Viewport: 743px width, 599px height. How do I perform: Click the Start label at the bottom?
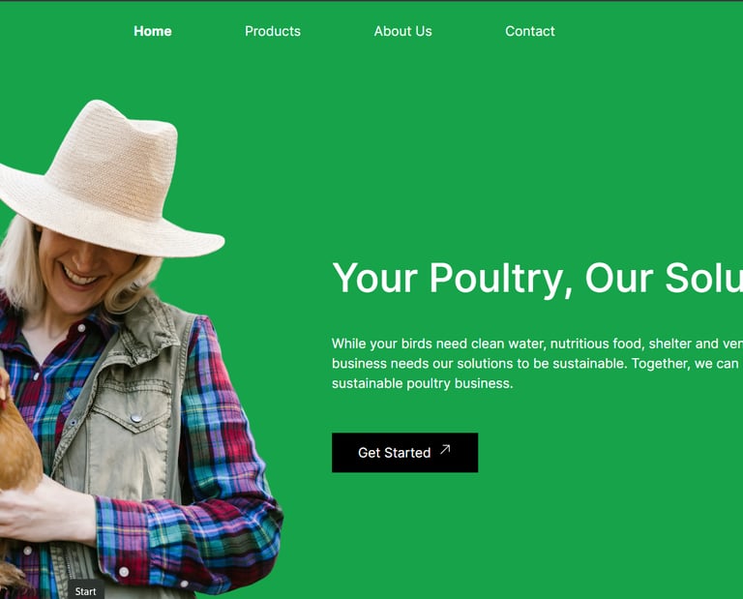click(x=85, y=591)
